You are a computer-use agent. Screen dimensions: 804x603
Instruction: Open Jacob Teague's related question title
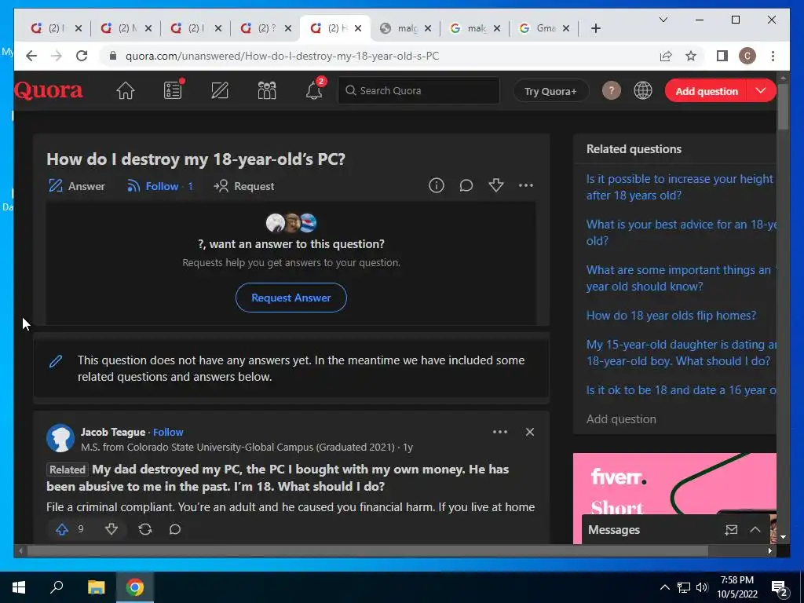(x=277, y=477)
